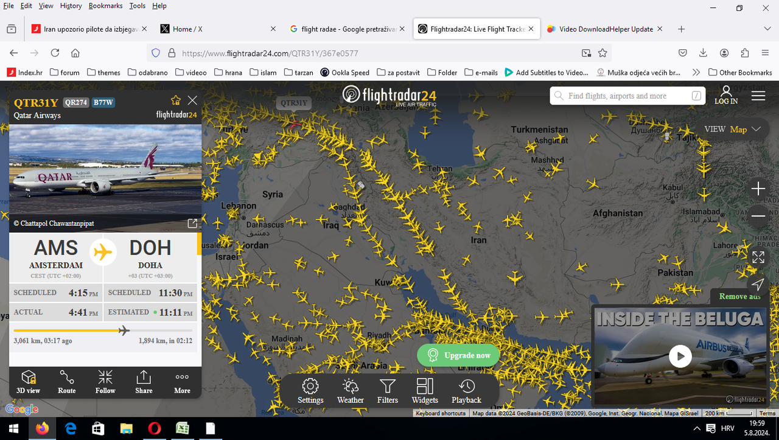This screenshot has width=779, height=440.
Task: List all tabs with the chevron
Action: [x=769, y=29]
